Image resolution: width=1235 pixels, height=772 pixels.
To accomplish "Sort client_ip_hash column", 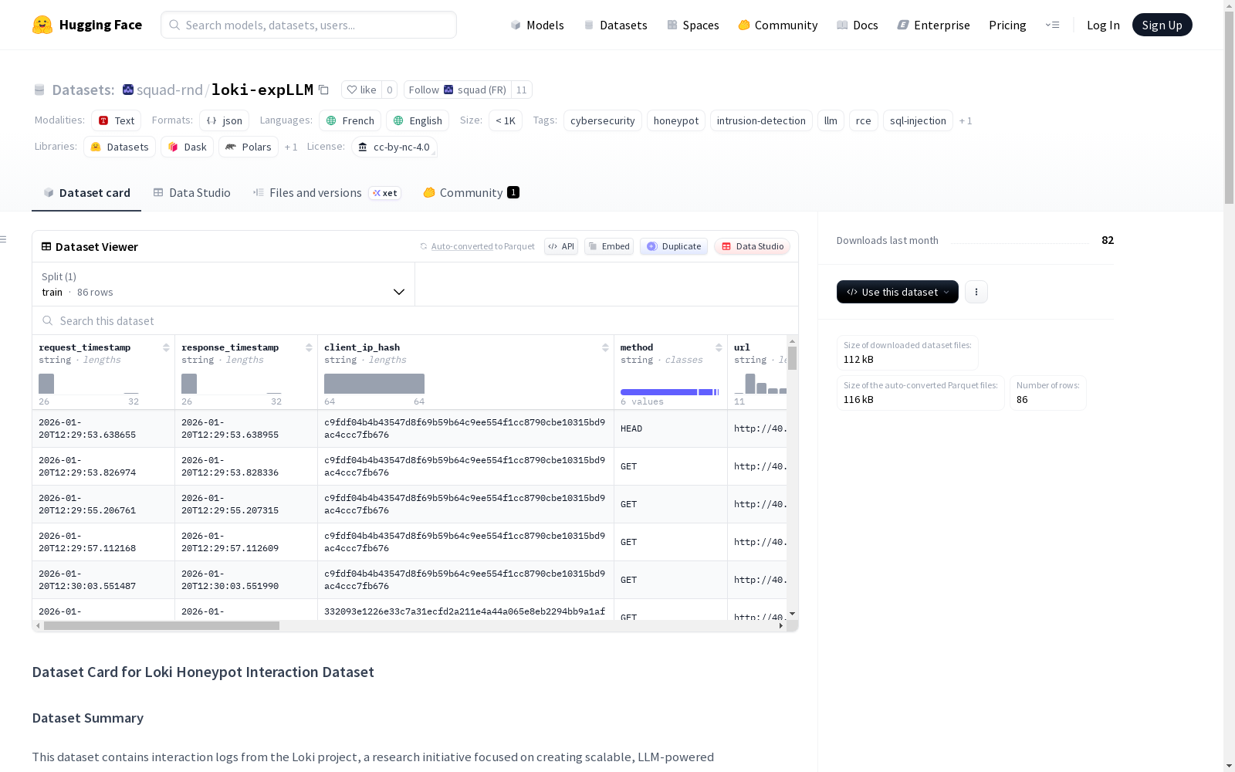I will [606, 348].
